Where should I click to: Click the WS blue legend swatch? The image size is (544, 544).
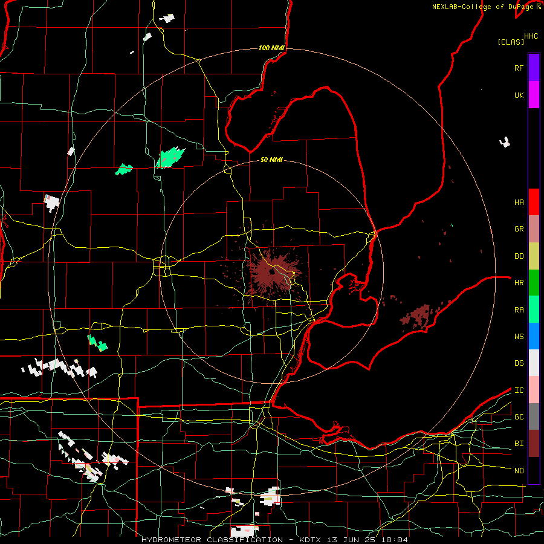point(534,336)
